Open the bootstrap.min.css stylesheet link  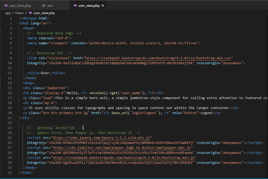(158, 58)
